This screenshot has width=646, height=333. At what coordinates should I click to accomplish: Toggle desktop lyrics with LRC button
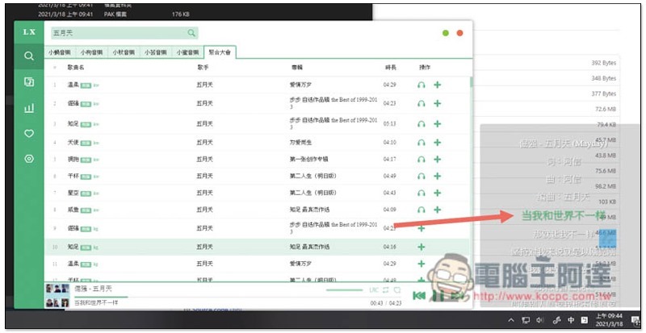point(374,290)
